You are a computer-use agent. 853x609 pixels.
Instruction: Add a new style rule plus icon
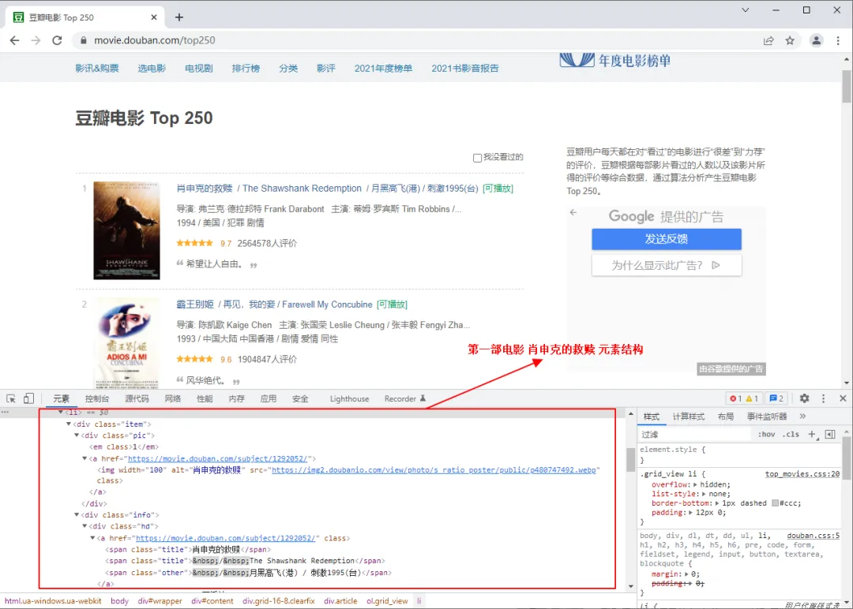pyautogui.click(x=812, y=434)
